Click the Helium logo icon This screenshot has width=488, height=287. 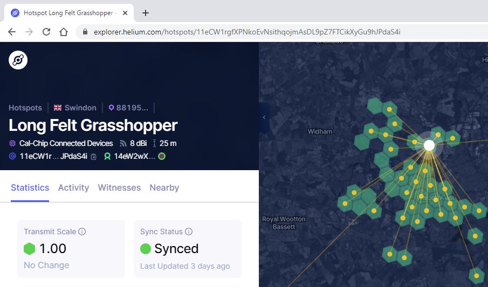(x=18, y=60)
